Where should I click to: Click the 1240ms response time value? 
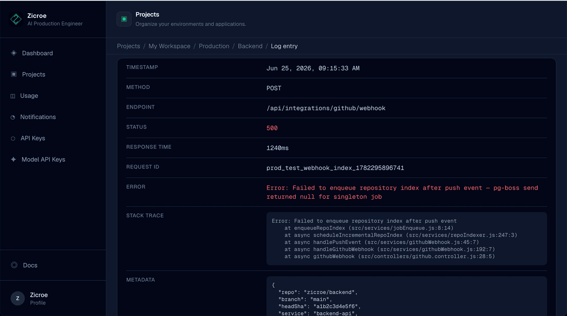277,148
